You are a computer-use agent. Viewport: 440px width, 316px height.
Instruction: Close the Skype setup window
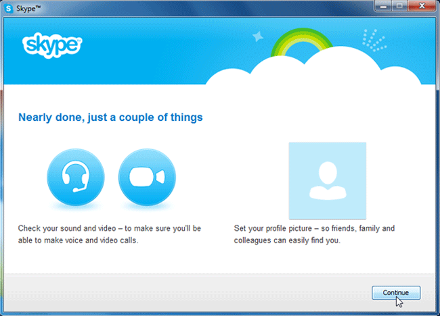422,6
